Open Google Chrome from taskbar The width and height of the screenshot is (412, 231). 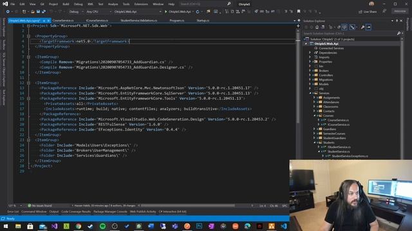click(x=79, y=226)
